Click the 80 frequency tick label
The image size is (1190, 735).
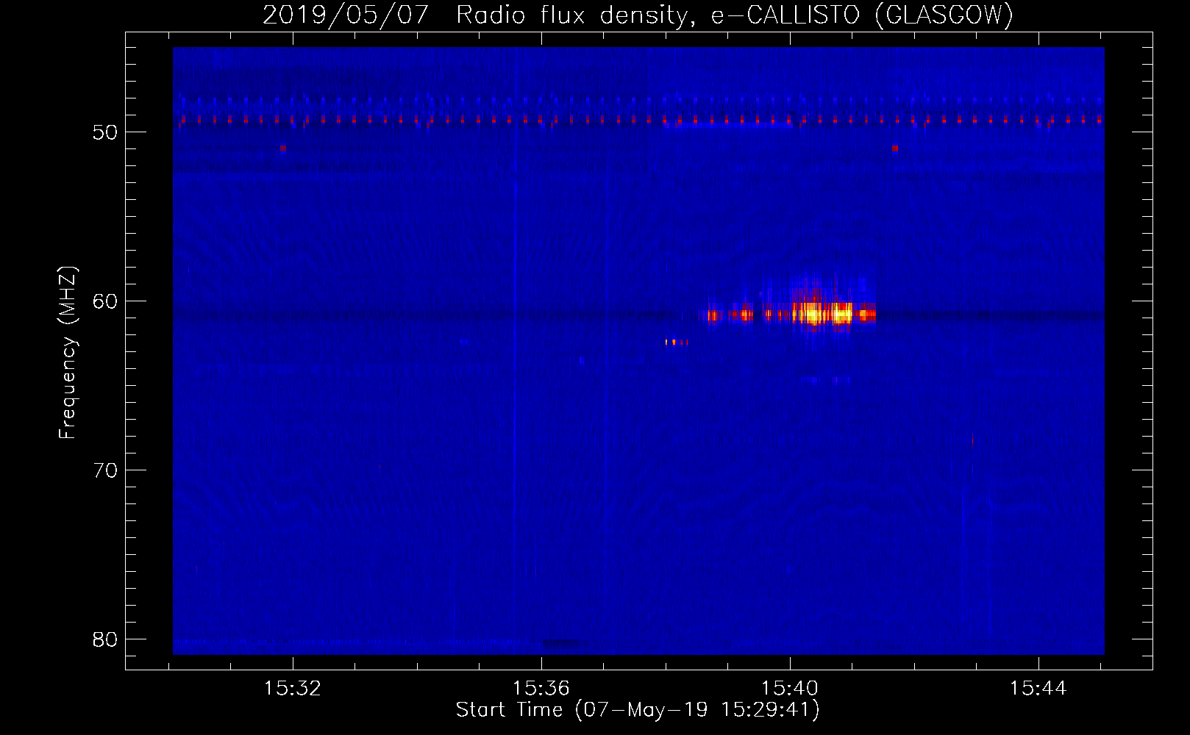[106, 639]
